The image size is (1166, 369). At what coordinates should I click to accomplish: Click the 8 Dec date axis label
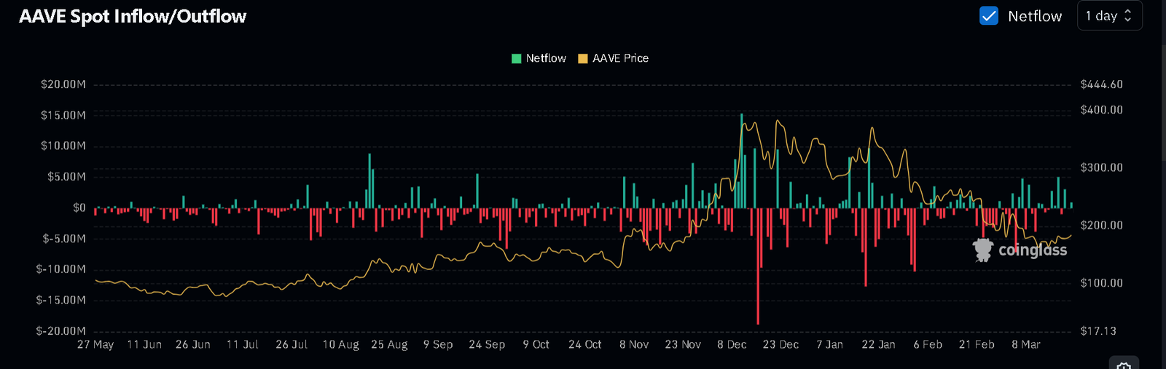click(x=732, y=344)
